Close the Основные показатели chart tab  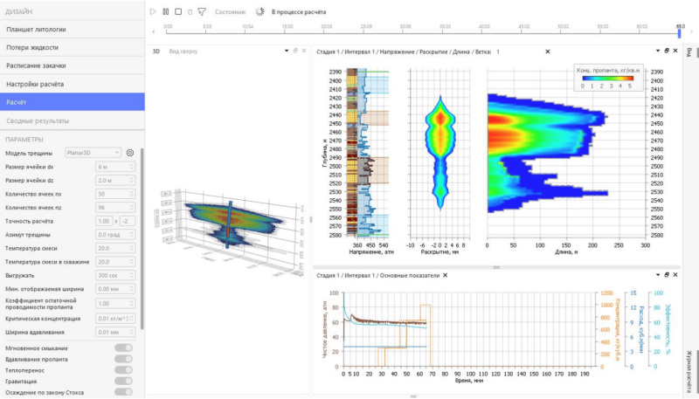(446, 276)
